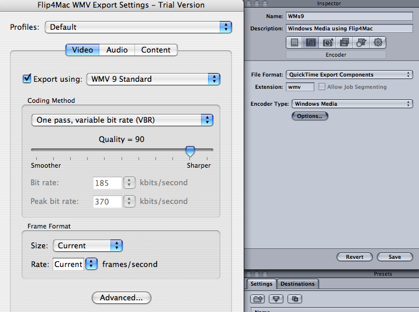Screen dimensions: 419x312
Task: Open the Geometry pane icon in Inspector
Action: (361, 43)
